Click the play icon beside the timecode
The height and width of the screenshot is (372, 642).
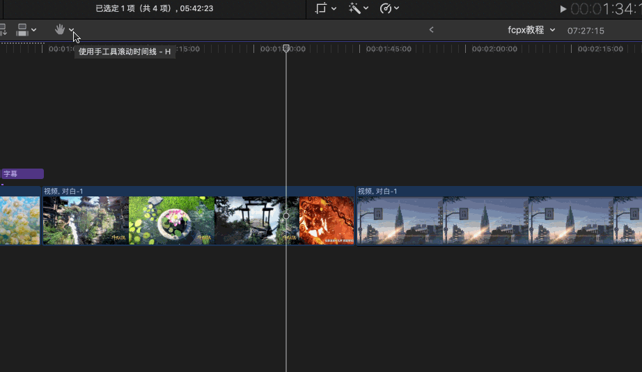pyautogui.click(x=563, y=8)
